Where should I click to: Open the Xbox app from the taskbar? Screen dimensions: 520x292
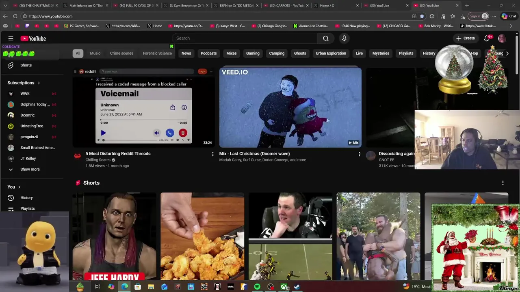[284, 287]
